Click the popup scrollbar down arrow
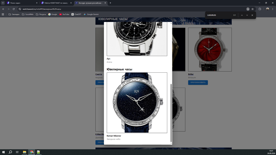 coord(171,143)
